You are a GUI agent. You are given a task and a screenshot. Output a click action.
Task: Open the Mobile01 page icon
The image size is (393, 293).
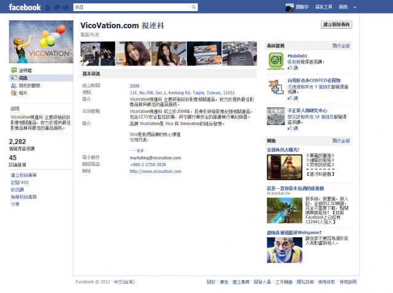coord(276,61)
